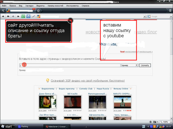Viewport: 173px width, 129px height.
Task: Open the инструкция link
Action: point(146,52)
